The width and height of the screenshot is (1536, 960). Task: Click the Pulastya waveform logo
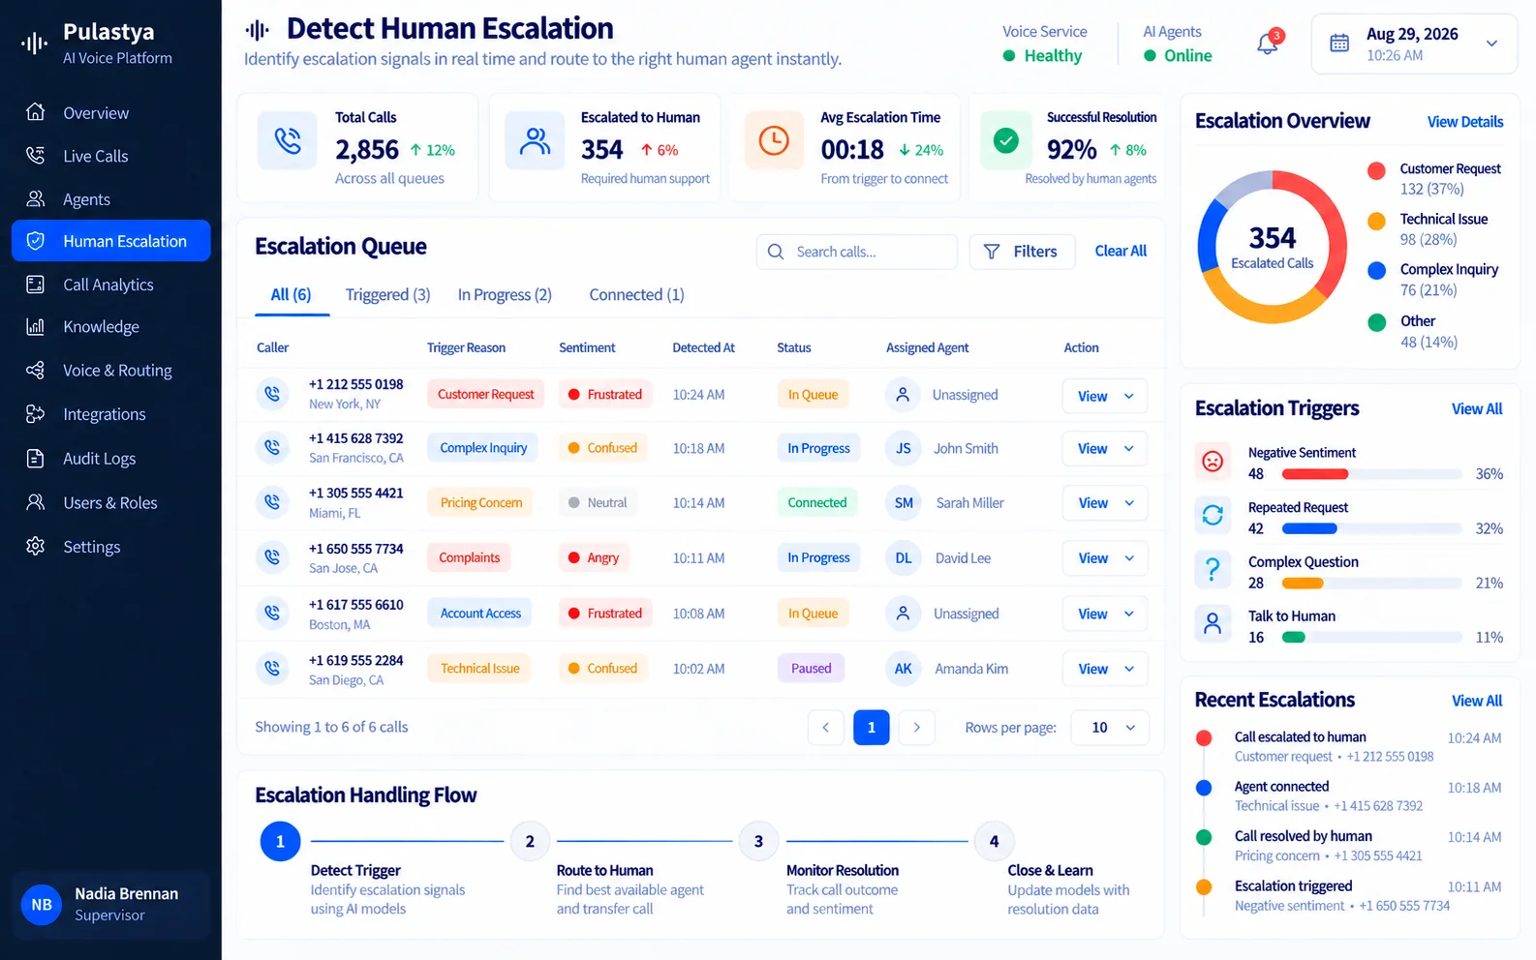coord(35,43)
